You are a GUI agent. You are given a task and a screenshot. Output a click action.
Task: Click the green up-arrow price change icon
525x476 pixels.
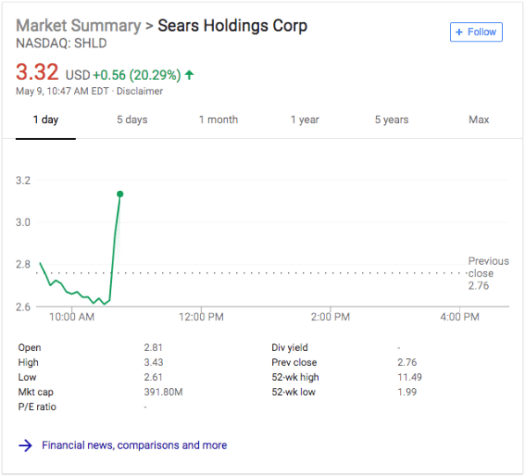click(x=189, y=75)
